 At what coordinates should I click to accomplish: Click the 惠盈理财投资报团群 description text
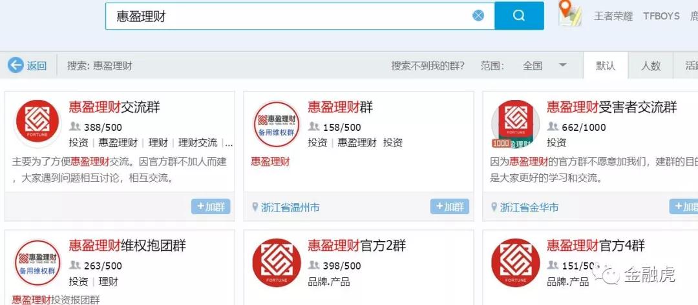[x=56, y=300]
